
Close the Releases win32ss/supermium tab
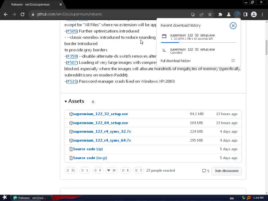click(61, 5)
